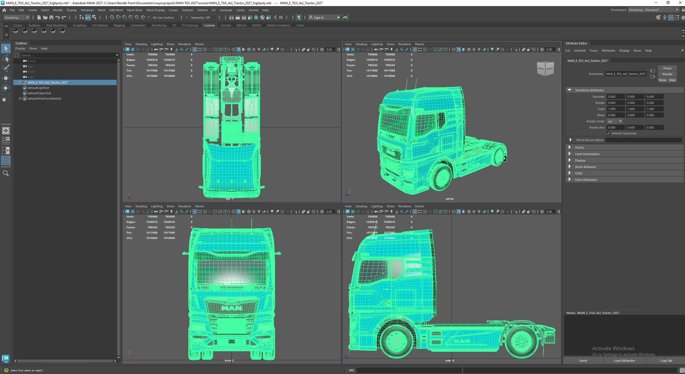Switch to the Rigging shelf tab
685x374 pixels.
119,25
